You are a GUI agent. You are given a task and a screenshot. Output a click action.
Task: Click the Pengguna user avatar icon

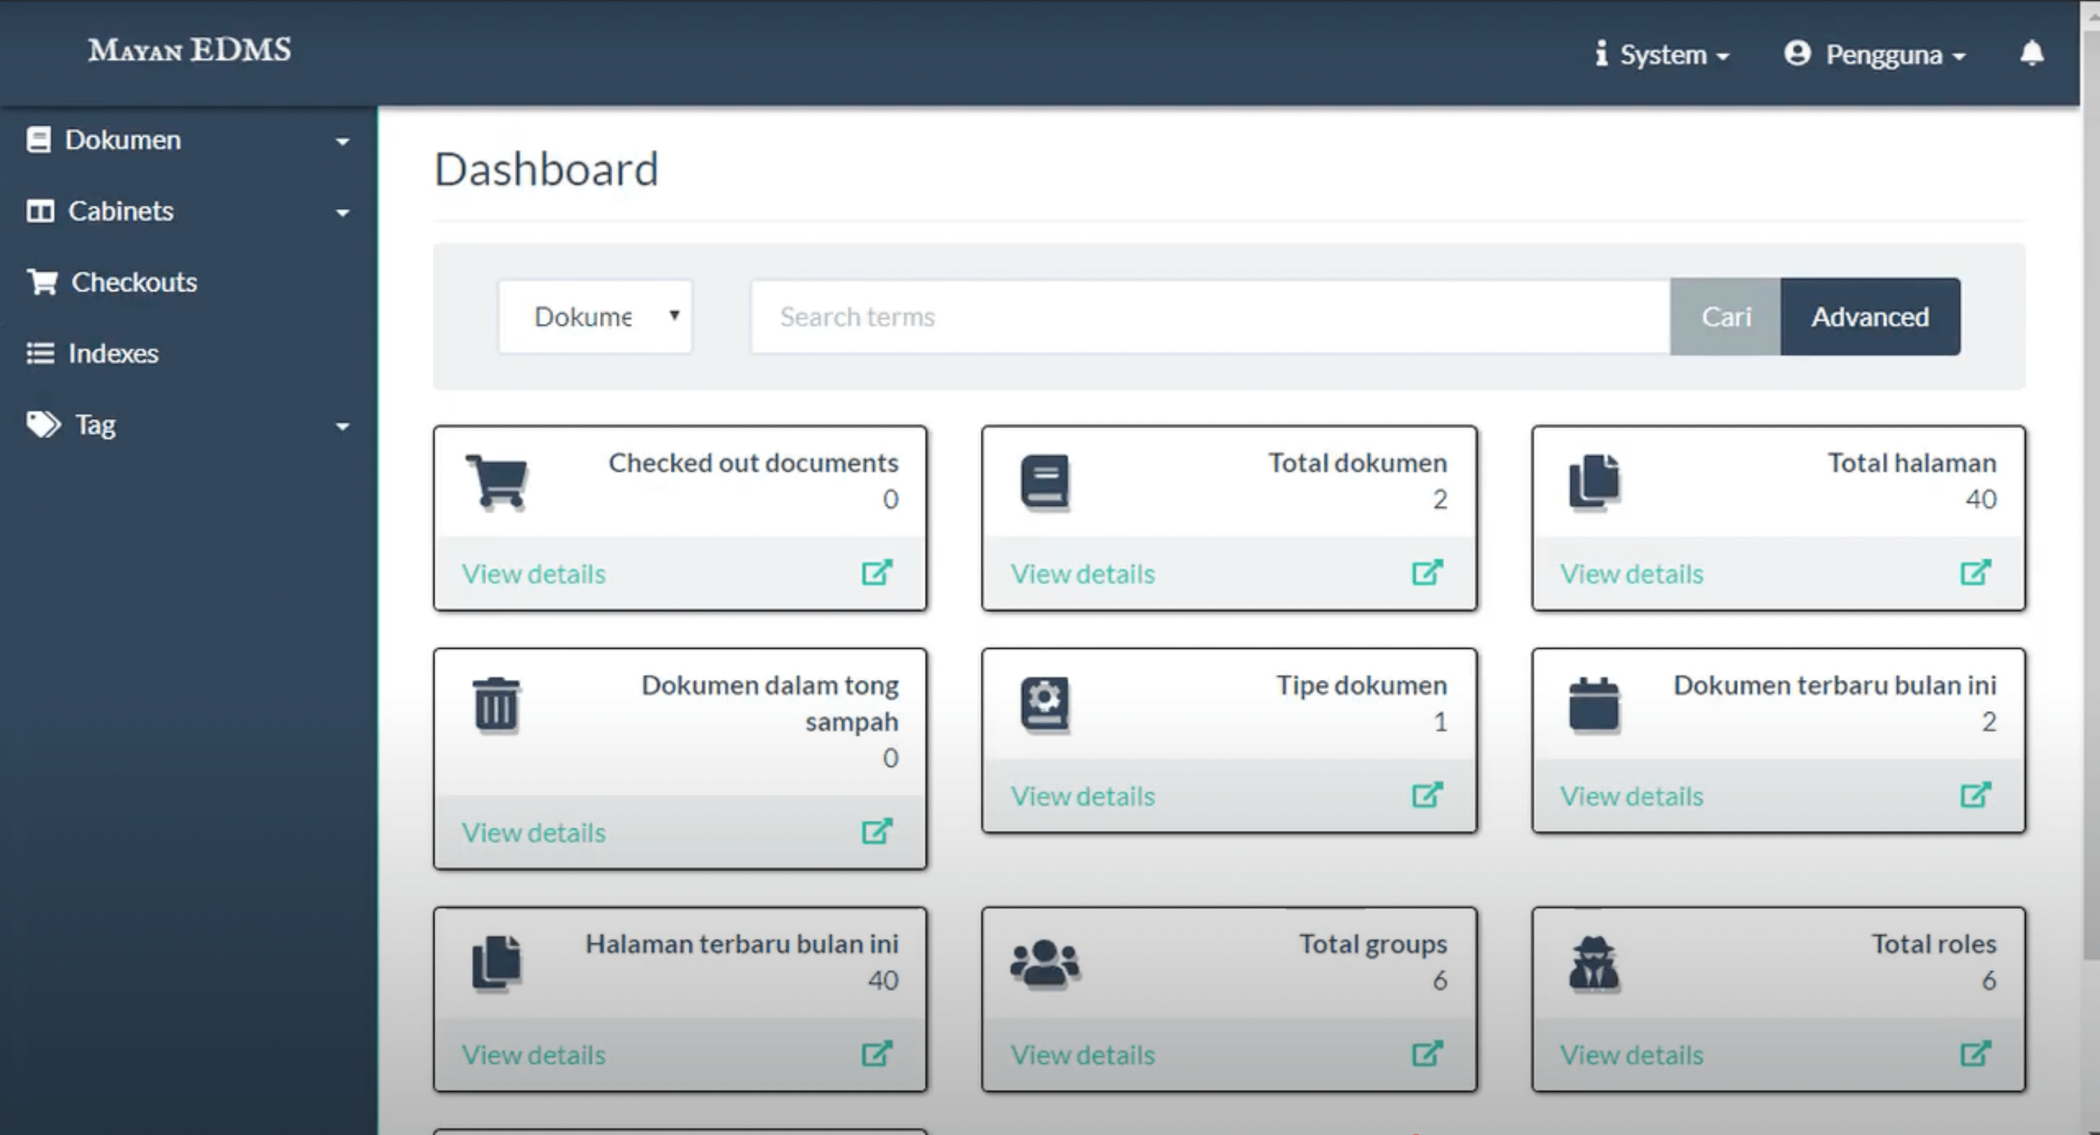(x=1797, y=53)
